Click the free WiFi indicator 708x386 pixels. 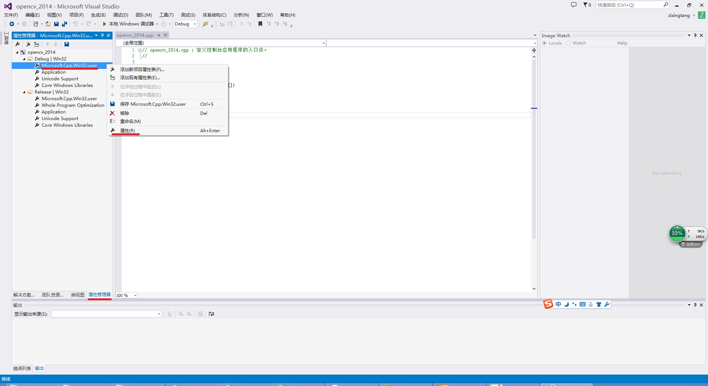(691, 245)
